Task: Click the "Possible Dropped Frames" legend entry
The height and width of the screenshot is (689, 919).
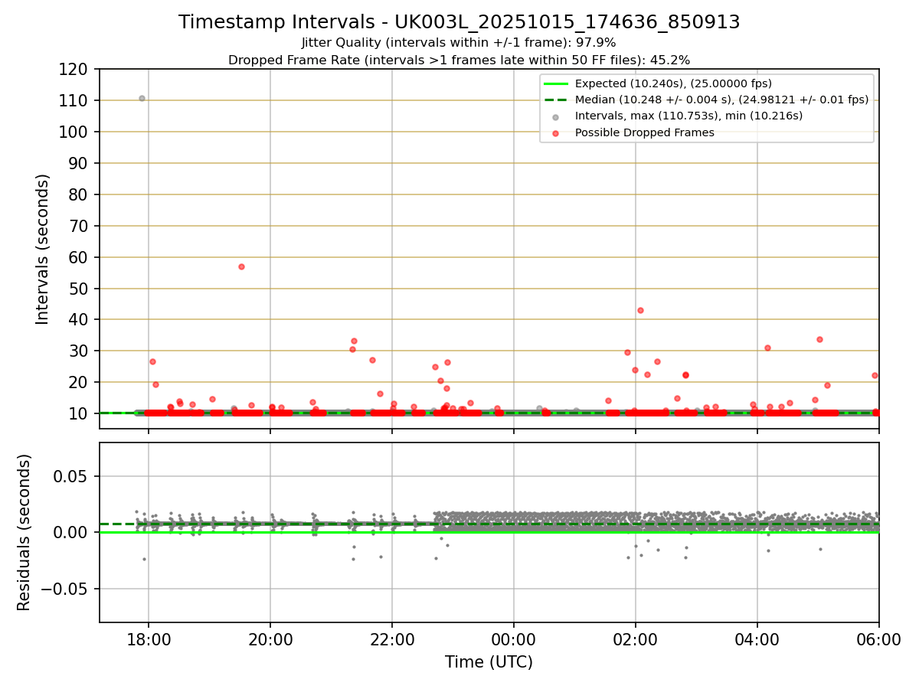Action: 644,132
